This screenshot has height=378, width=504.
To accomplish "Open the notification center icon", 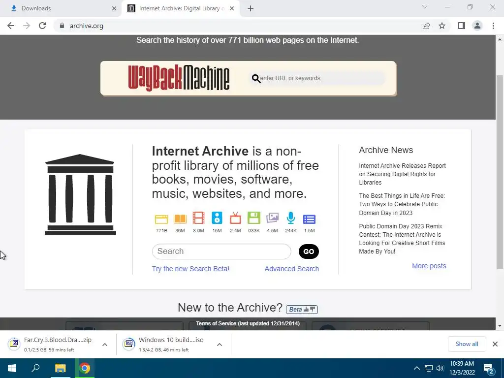I will click(488, 368).
